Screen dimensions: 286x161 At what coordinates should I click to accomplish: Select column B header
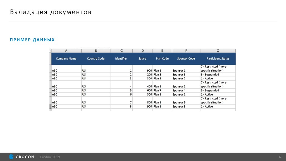click(x=96, y=51)
